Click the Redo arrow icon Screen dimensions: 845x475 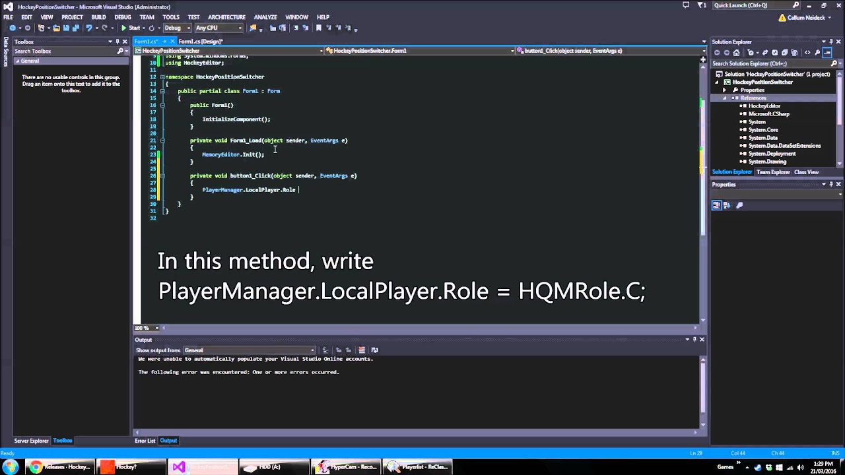coord(104,28)
